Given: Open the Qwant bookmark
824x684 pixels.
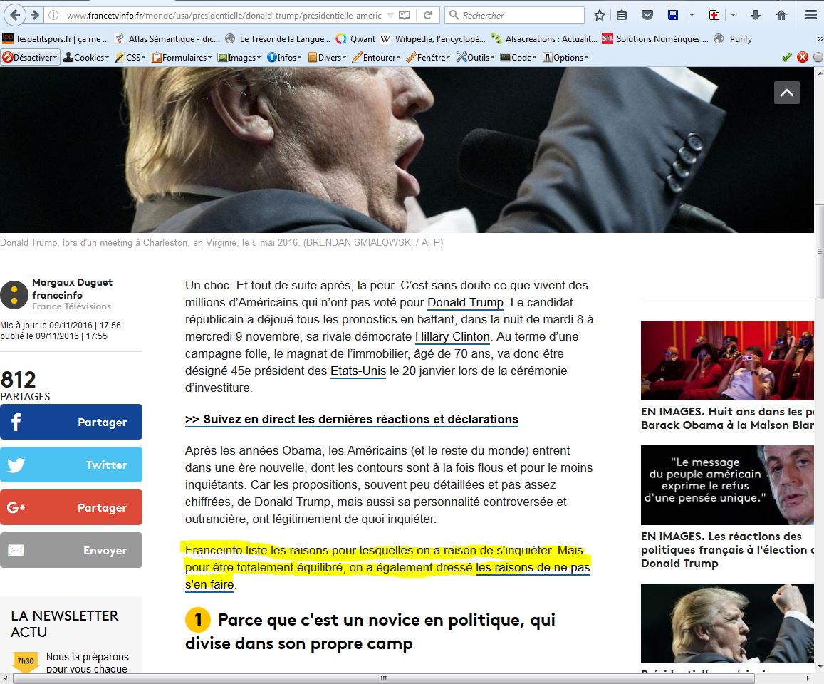Looking at the screenshot, I should click(356, 39).
